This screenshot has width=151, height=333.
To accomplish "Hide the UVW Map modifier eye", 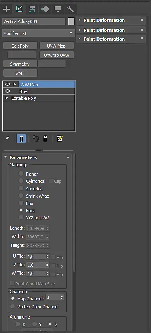I will tap(8, 84).
